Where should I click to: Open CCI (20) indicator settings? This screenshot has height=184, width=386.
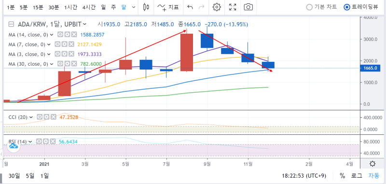47,117
